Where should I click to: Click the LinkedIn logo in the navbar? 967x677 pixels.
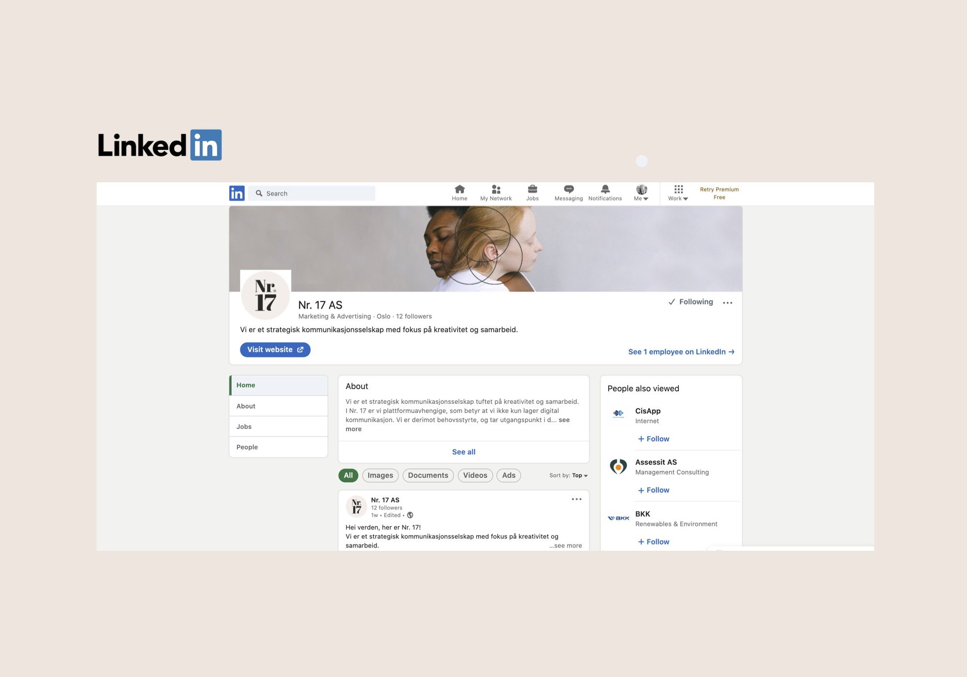(236, 193)
